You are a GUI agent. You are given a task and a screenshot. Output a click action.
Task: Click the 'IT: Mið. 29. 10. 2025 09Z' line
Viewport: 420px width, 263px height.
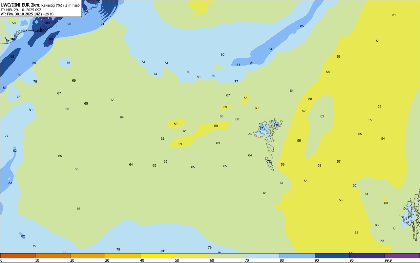click(x=21, y=10)
